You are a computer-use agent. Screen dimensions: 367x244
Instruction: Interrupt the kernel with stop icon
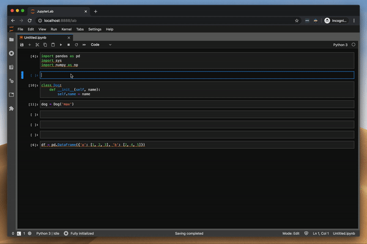(x=69, y=45)
